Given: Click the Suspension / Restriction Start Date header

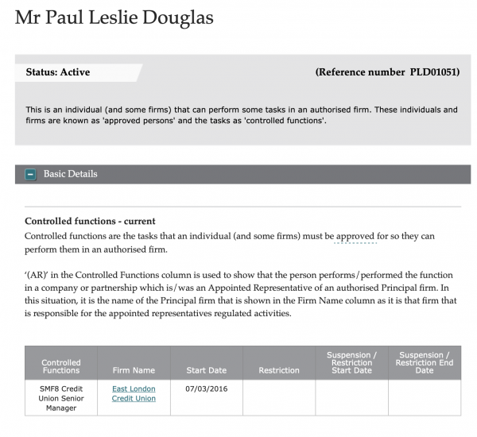Looking at the screenshot, I should click(352, 363).
